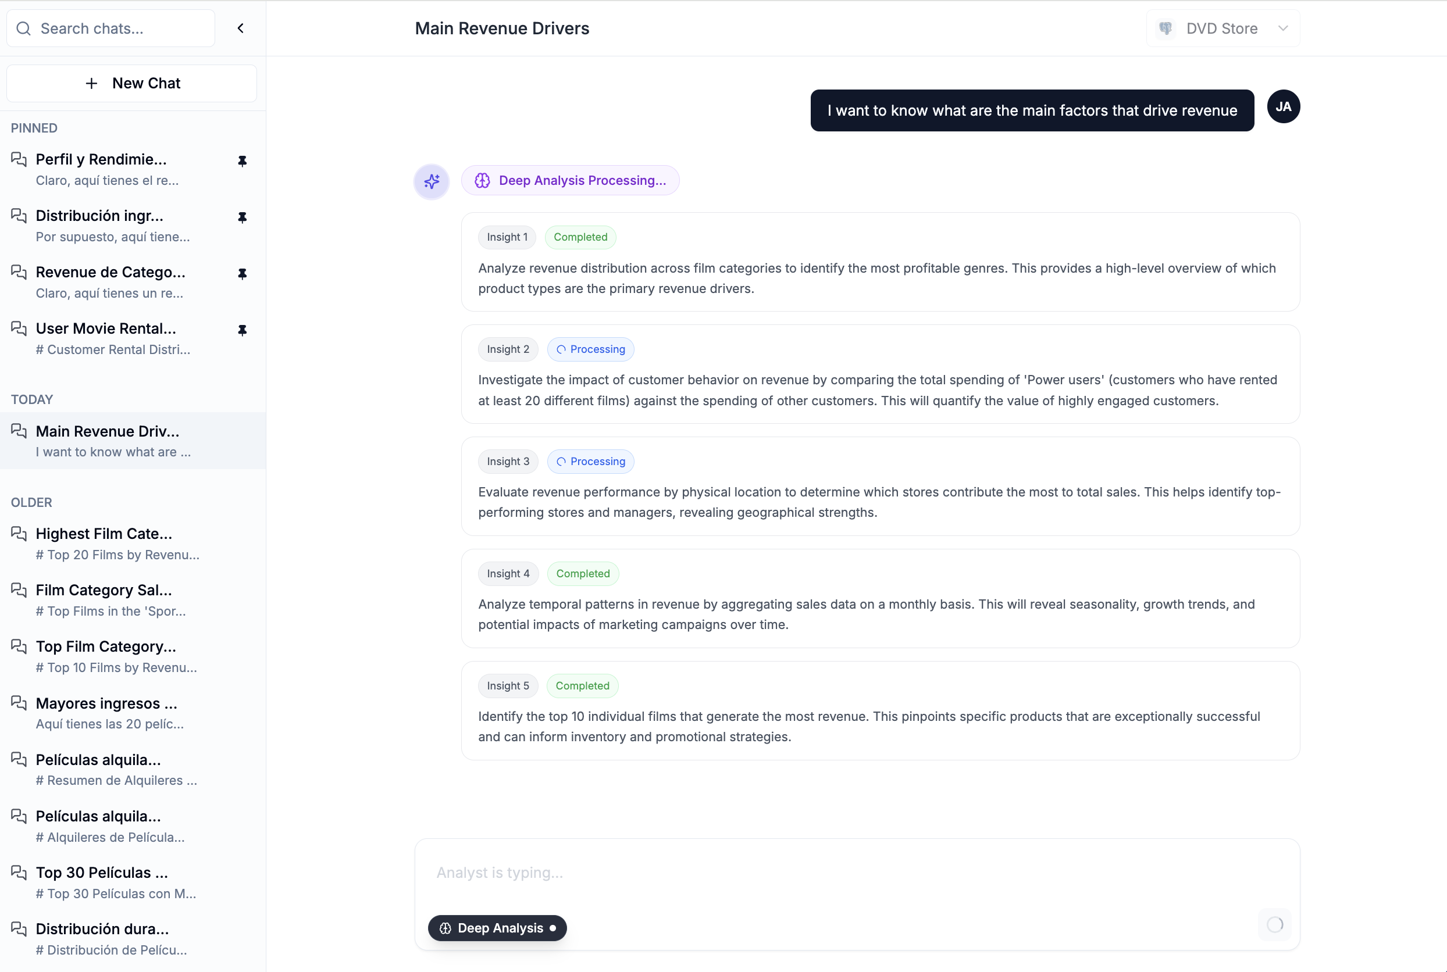Open the Mayores ingresos chat
This screenshot has width=1447, height=972.
106,713
